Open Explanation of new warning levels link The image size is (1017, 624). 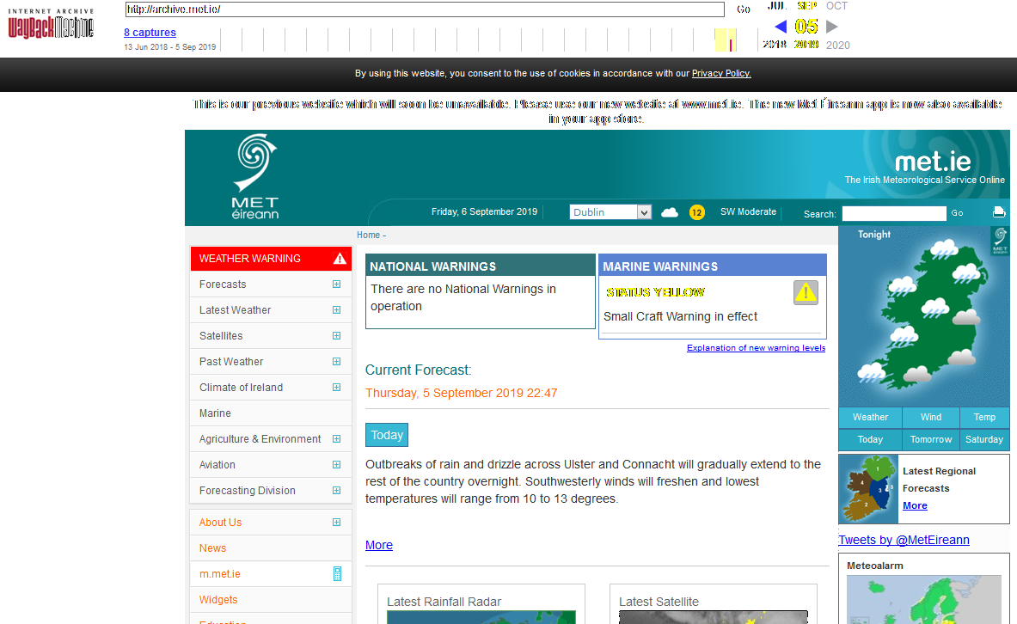757,348
